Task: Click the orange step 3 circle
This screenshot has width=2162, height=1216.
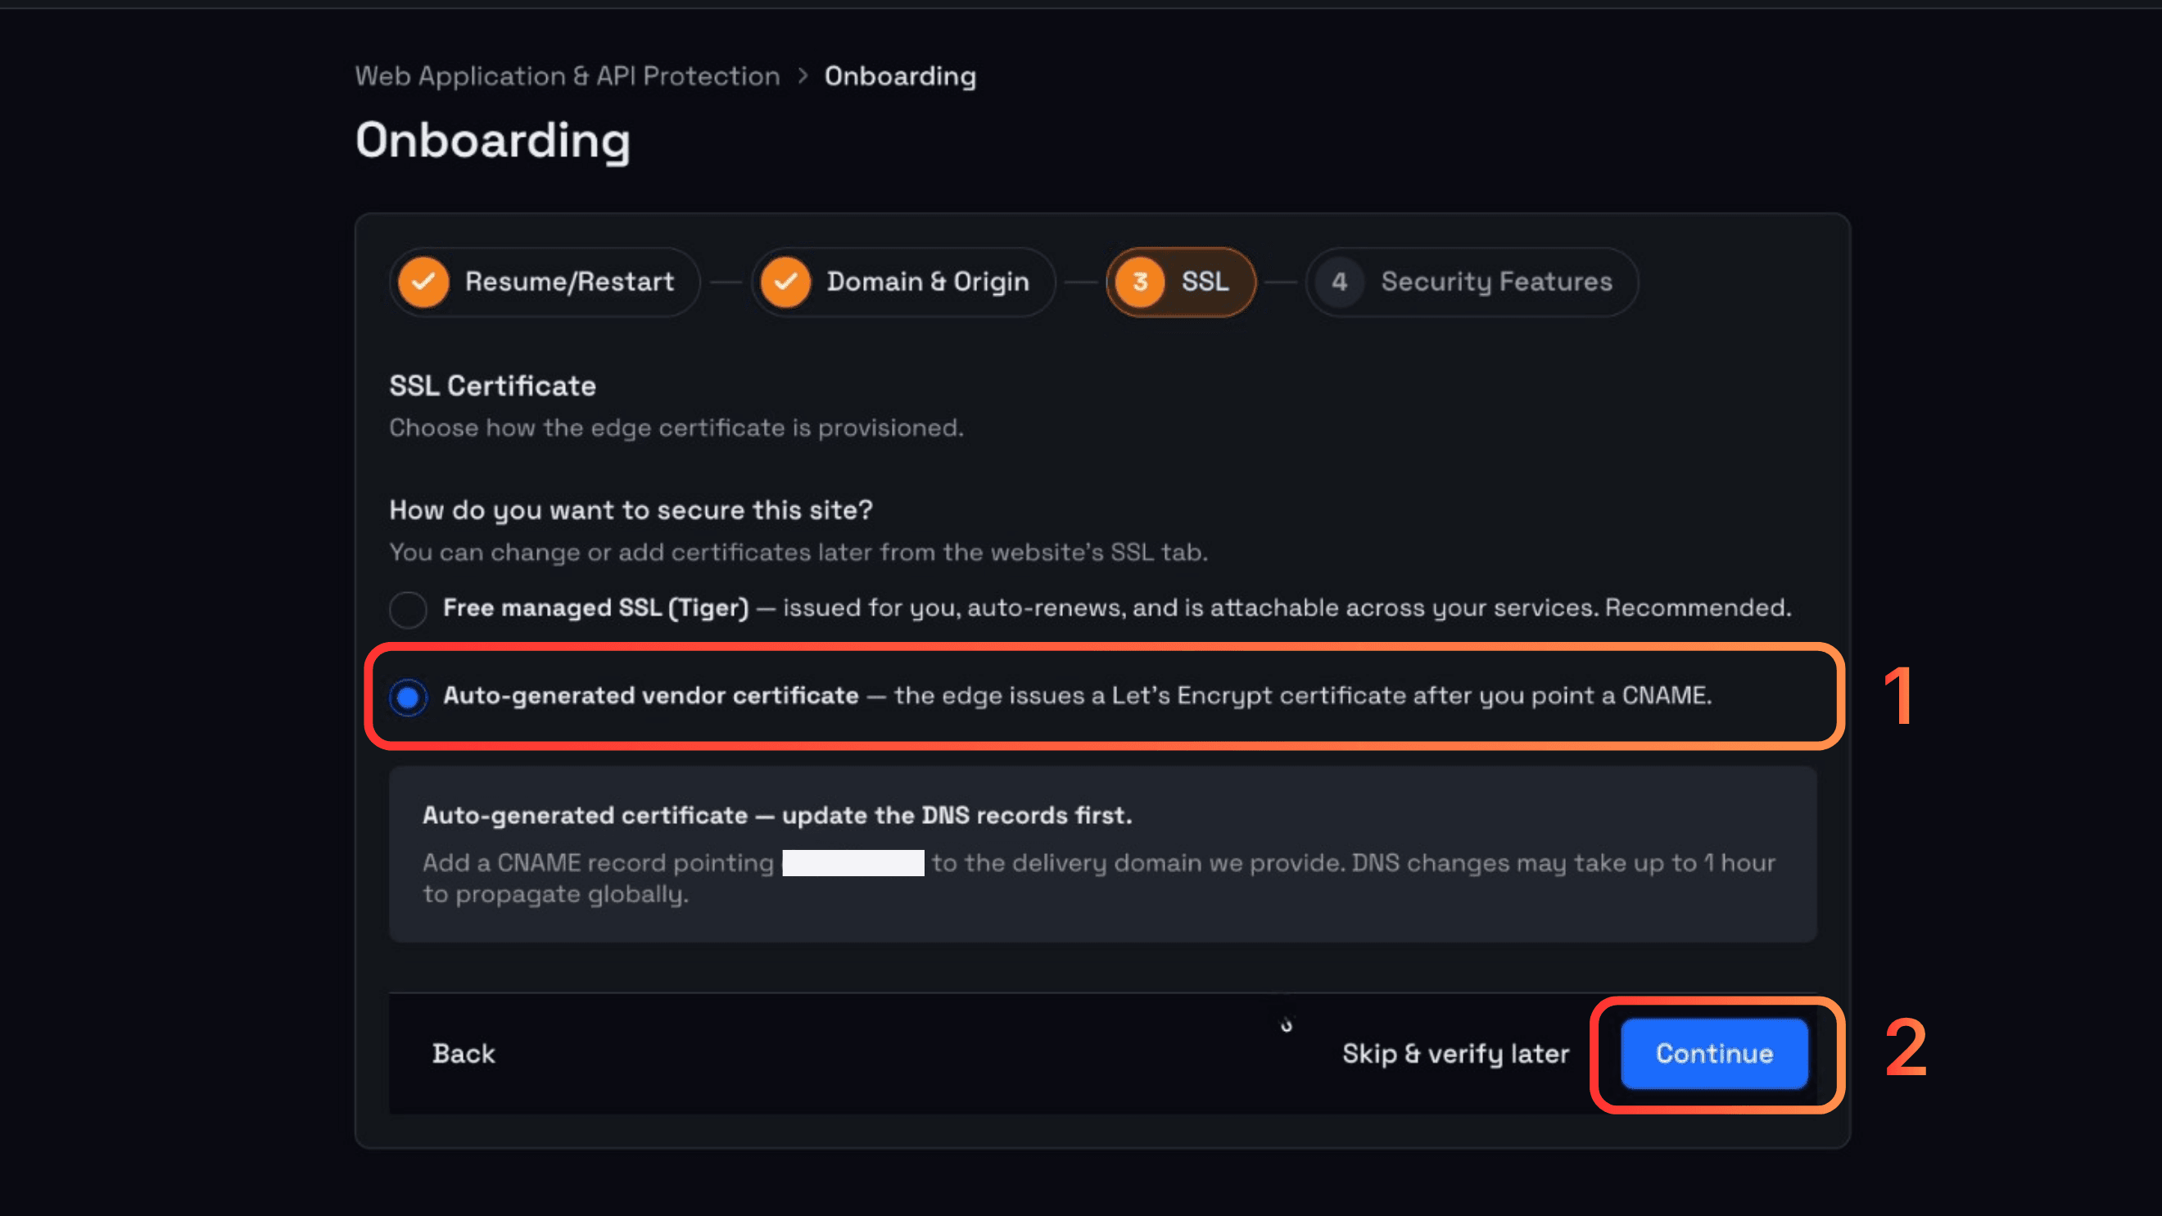Action: 1140,282
